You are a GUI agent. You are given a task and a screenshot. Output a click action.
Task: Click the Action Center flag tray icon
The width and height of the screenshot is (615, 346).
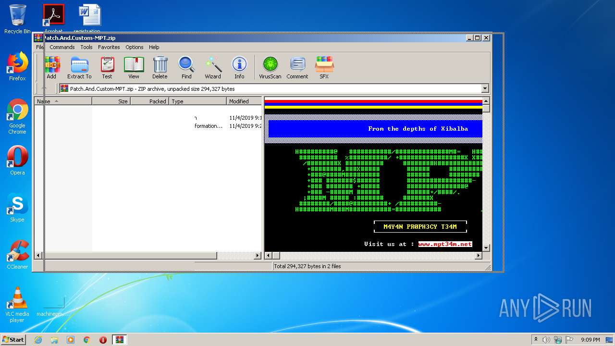click(x=570, y=340)
